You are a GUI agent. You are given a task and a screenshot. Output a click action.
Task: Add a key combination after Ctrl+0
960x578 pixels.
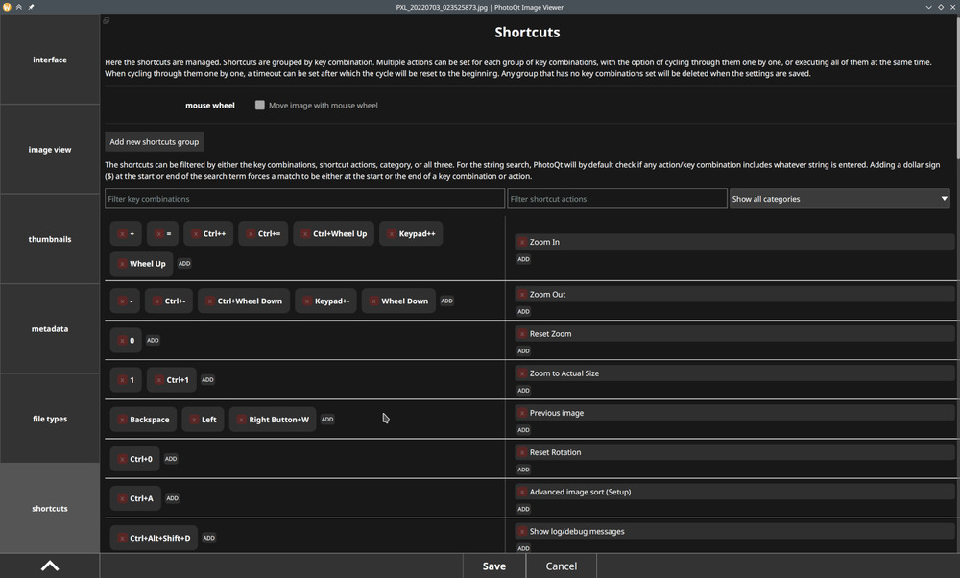pyautogui.click(x=171, y=459)
